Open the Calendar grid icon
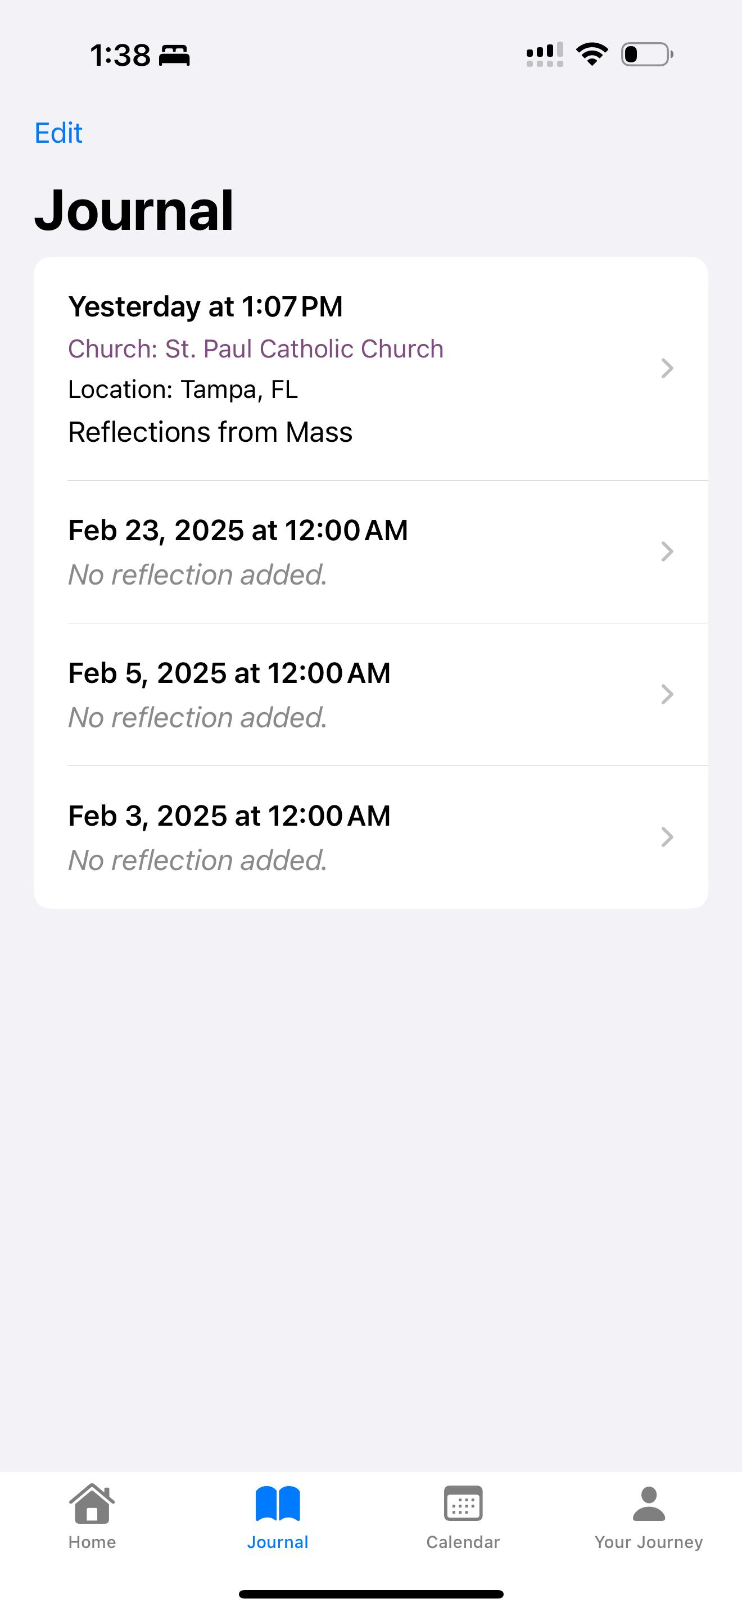742x1612 pixels. click(463, 1503)
